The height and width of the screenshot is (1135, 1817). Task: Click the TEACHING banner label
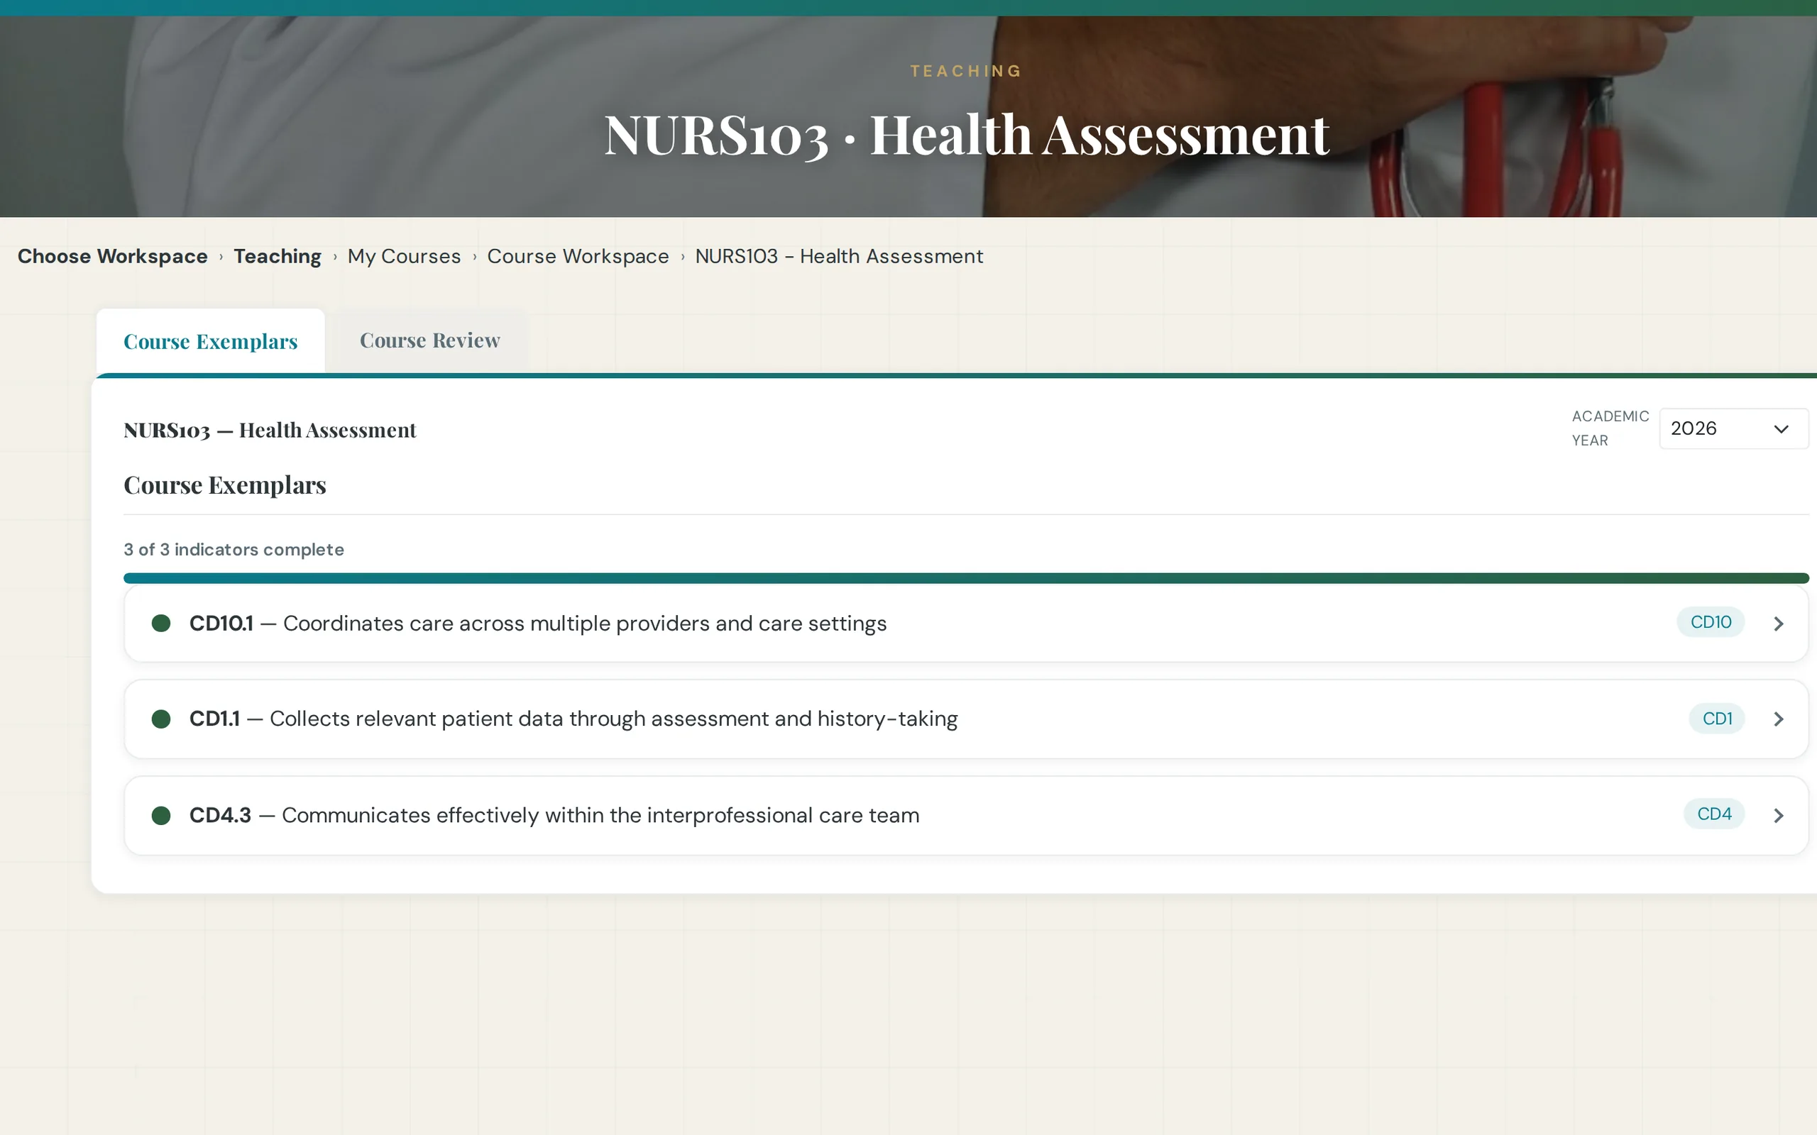965,70
